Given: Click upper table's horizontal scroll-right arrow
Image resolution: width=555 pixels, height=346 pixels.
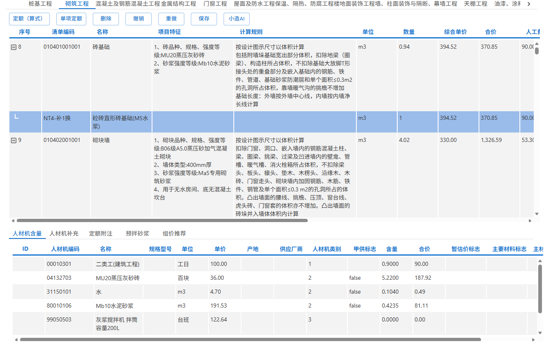Looking at the screenshot, I should point(530,220).
